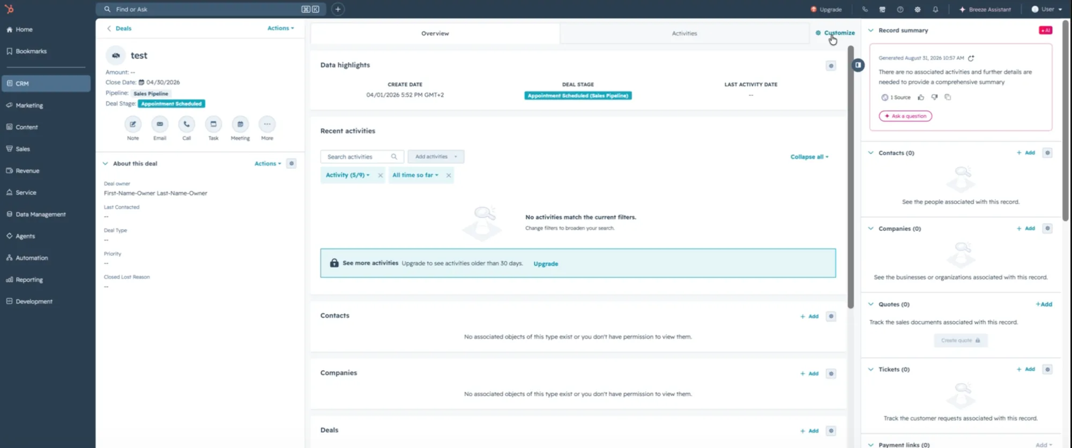Viewport: 1072px width, 448px height.
Task: Remove the All time so far filter
Action: [449, 175]
